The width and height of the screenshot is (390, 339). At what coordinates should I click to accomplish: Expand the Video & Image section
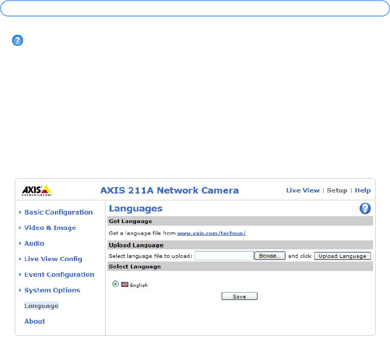(x=50, y=228)
